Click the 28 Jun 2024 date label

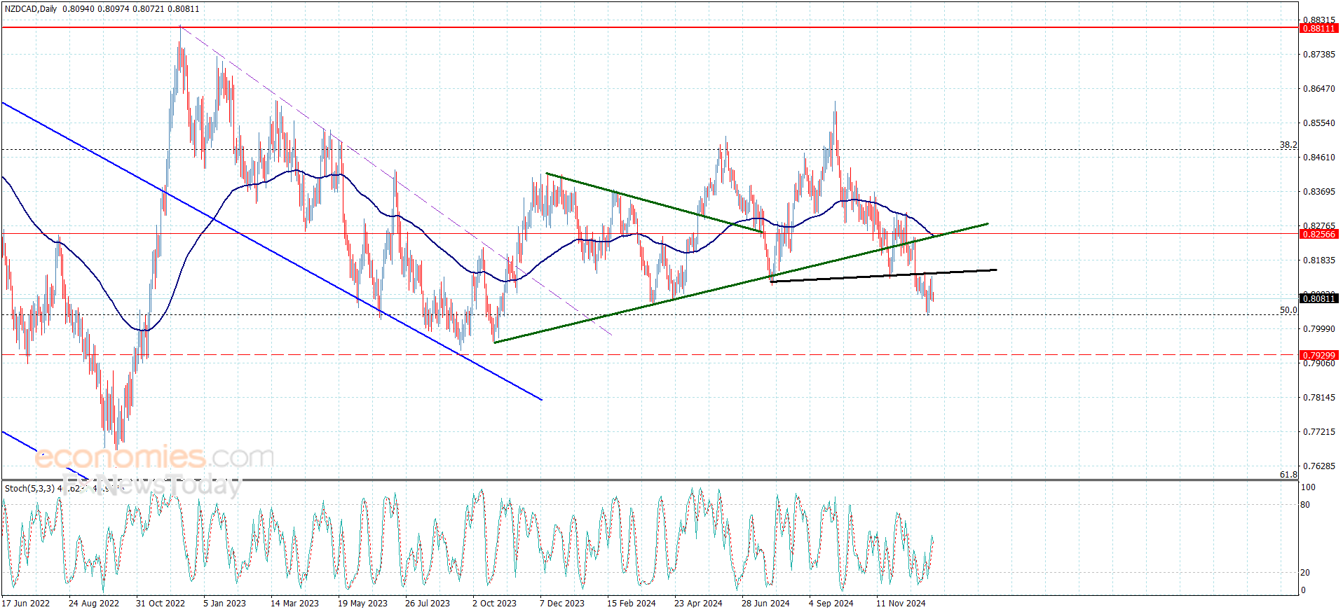[x=765, y=603]
